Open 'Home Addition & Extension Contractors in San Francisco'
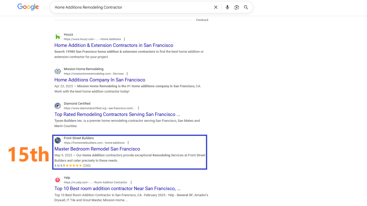Viewport: 367px width, 206px height. pyautogui.click(x=114, y=45)
